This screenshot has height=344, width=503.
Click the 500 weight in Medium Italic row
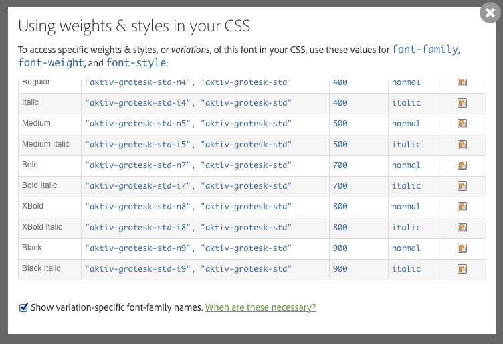point(340,145)
